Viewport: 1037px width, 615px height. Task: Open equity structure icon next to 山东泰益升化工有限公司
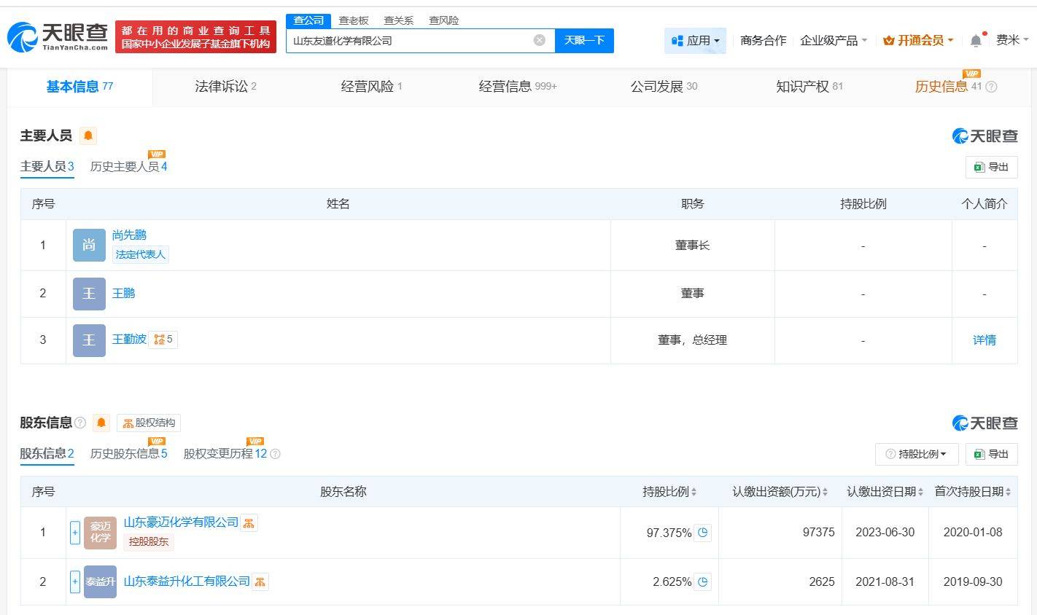(x=260, y=581)
